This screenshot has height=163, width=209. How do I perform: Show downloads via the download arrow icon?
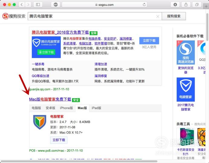click(x=175, y=5)
